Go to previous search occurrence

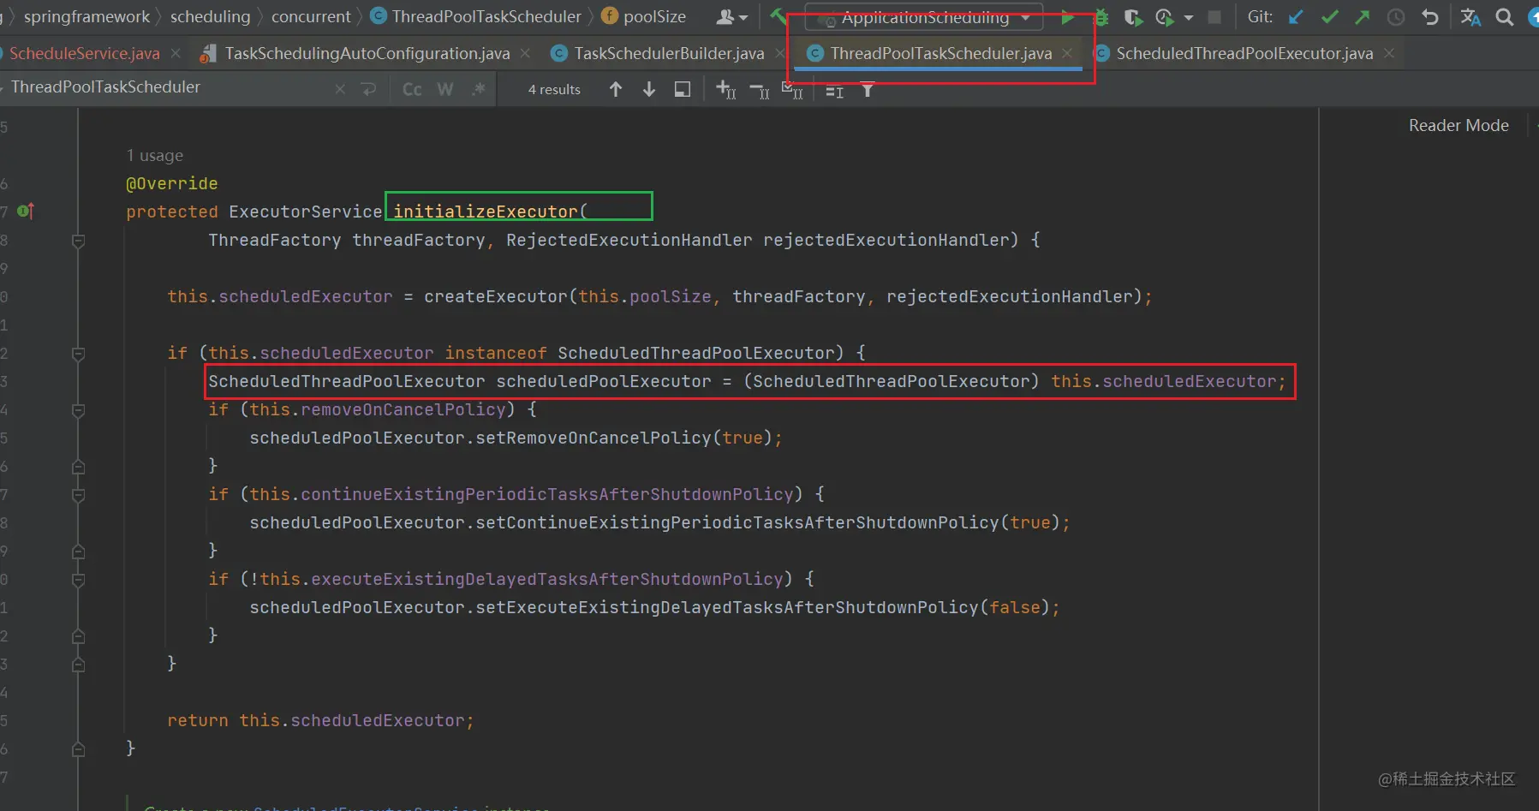click(x=616, y=89)
